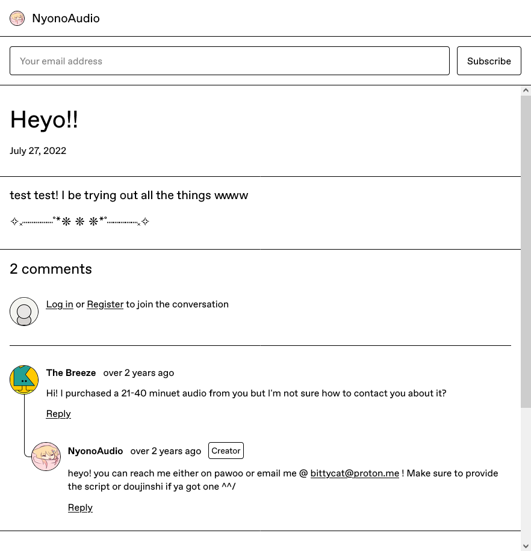Click the Heyo!! post title
The image size is (531, 551).
[x=44, y=120]
